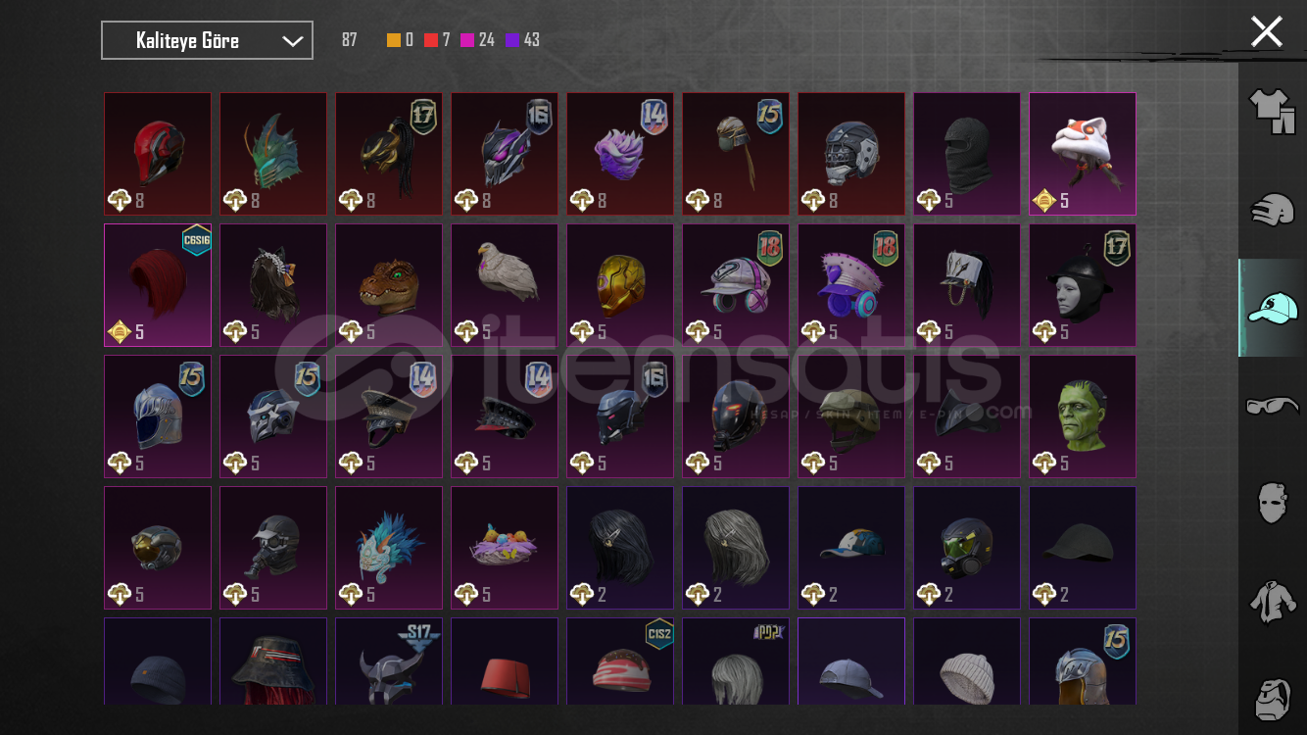Pick the T-rex dinosaur head mask

(389, 285)
